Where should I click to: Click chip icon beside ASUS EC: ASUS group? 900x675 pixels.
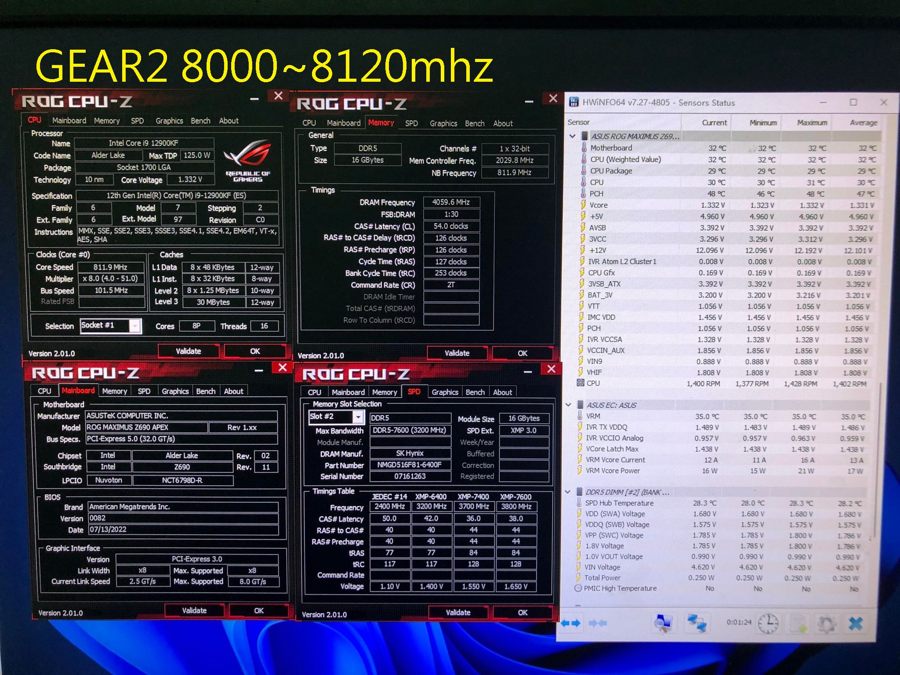tap(581, 405)
